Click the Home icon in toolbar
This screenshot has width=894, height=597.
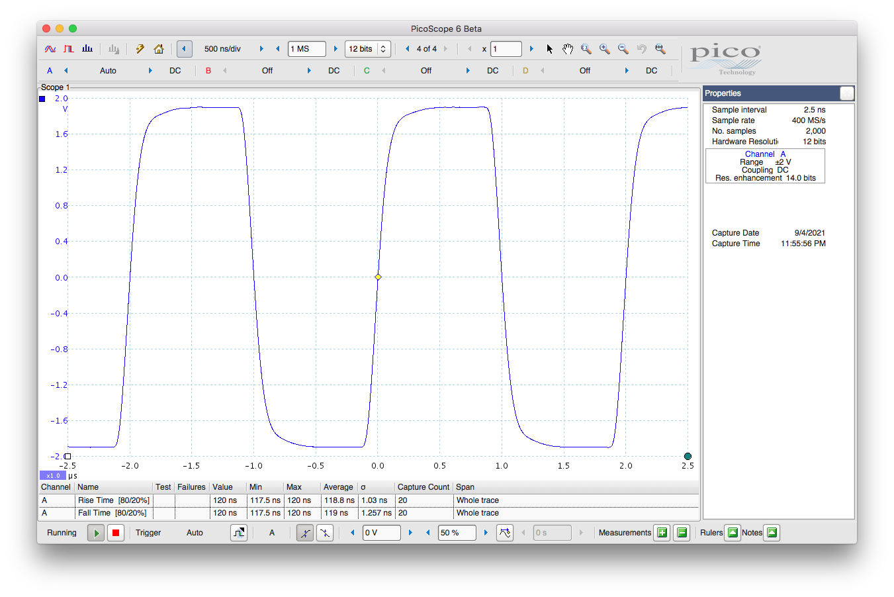(x=159, y=49)
